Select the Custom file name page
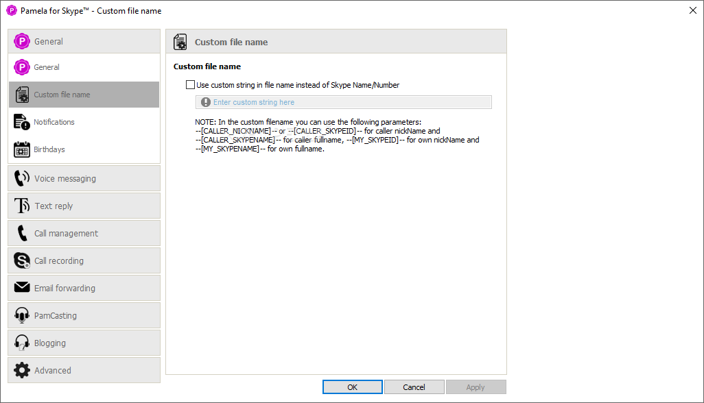The image size is (704, 403). click(x=84, y=95)
